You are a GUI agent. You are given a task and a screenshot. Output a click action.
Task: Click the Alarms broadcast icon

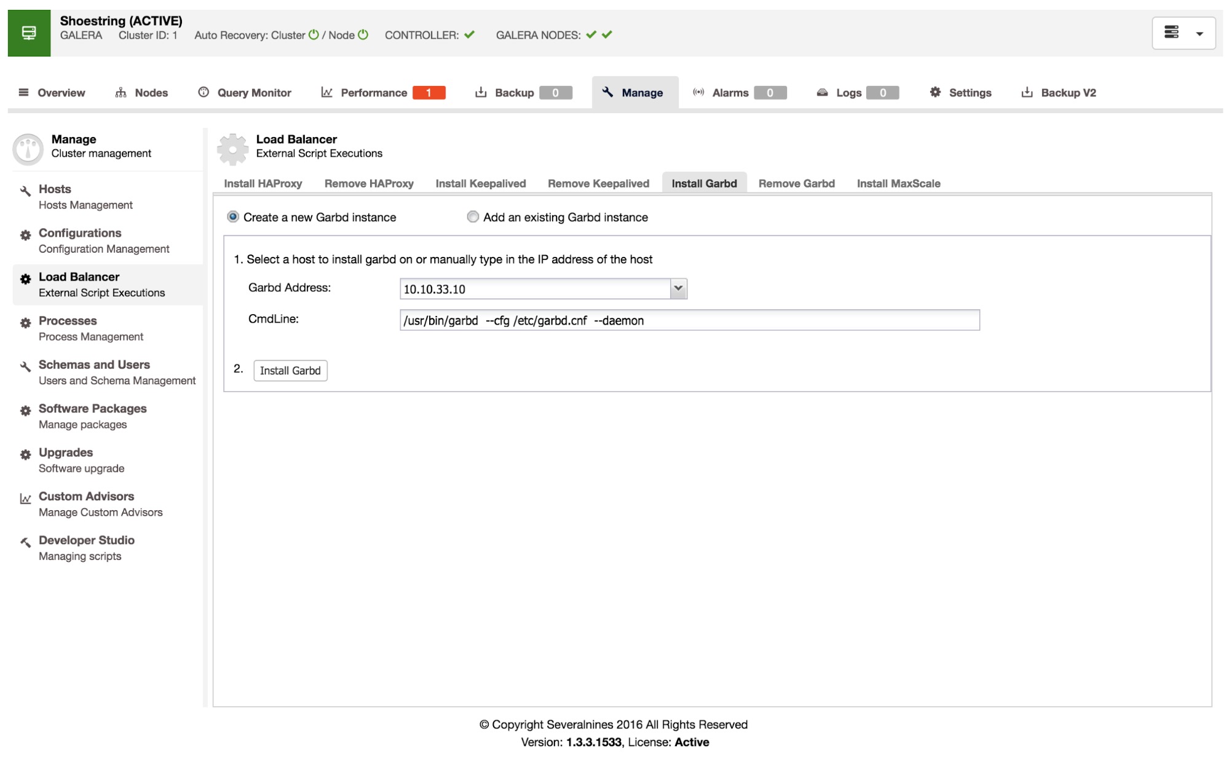point(698,92)
